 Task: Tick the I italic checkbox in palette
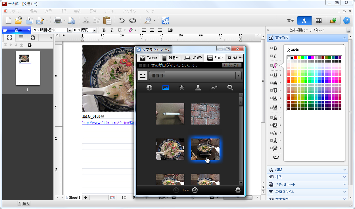272,56
